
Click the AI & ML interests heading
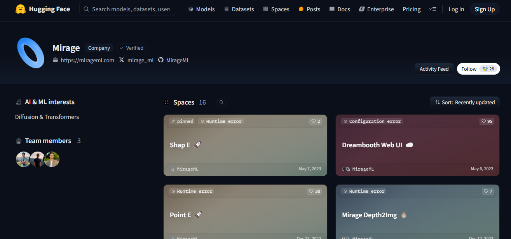point(50,102)
